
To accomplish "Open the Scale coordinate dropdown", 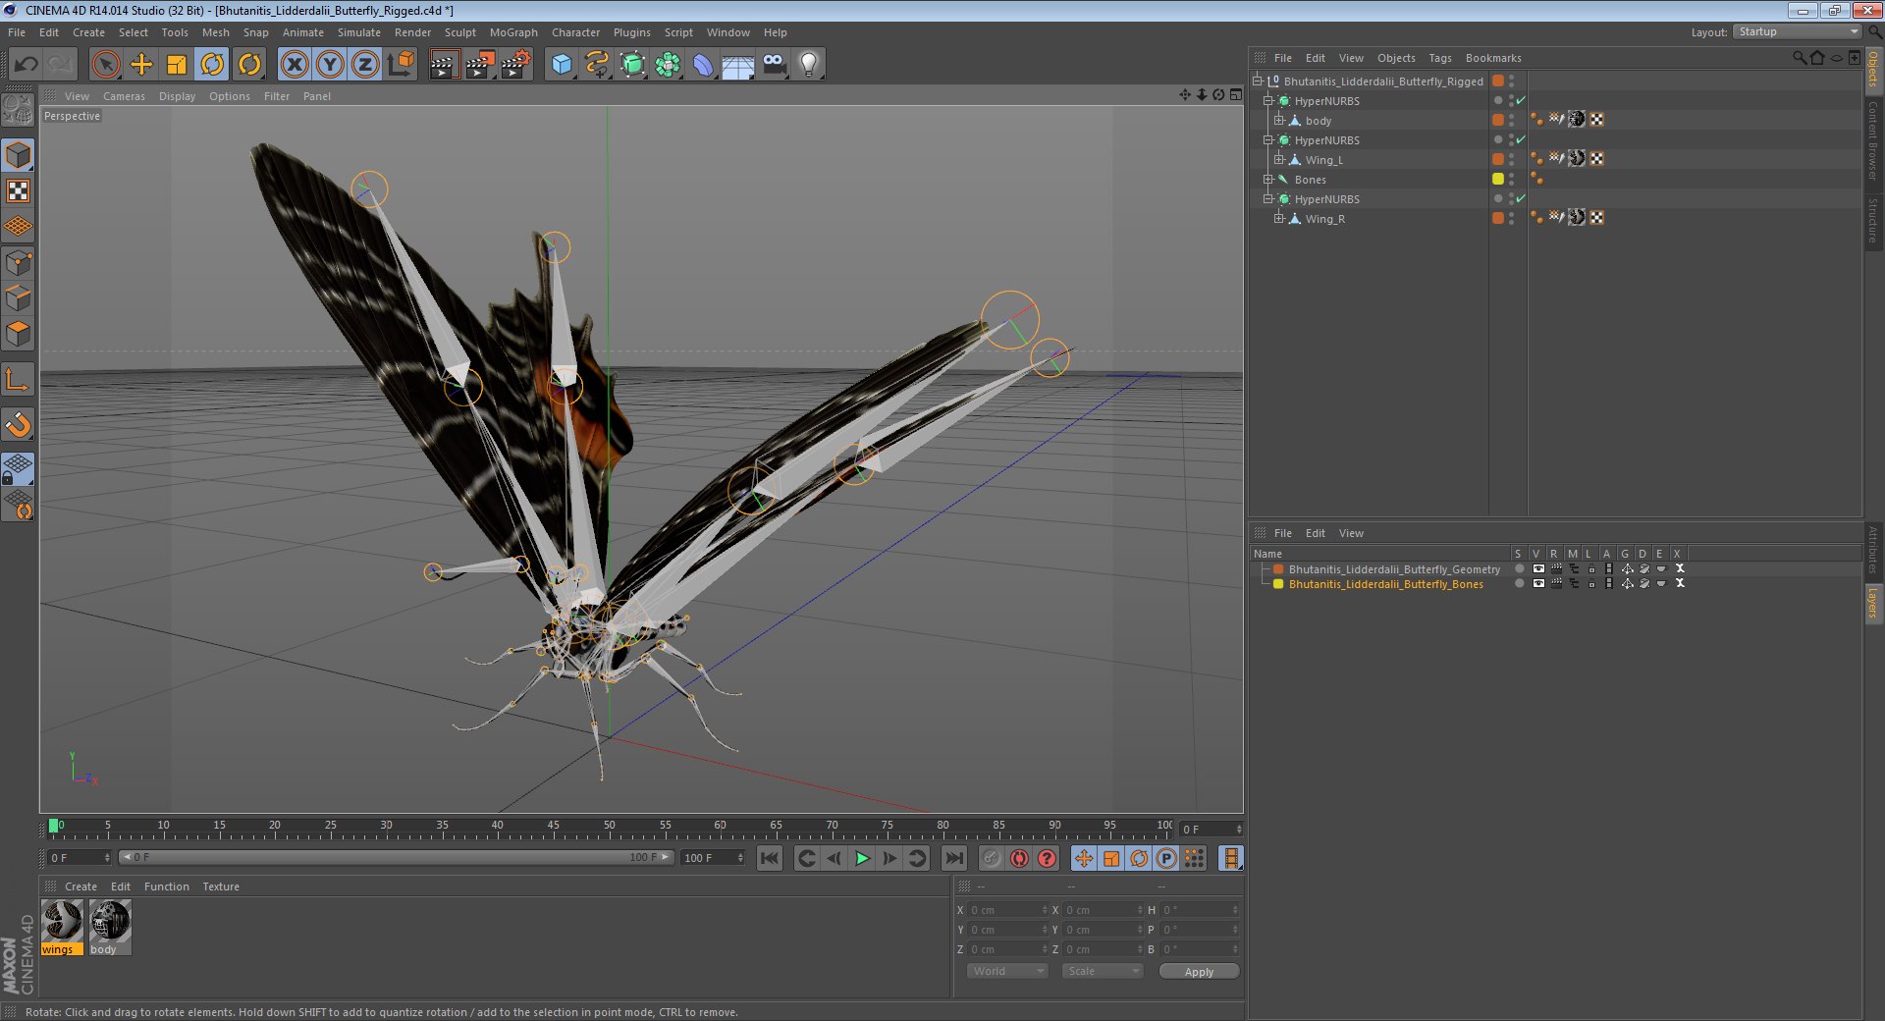I will [x=1103, y=971].
